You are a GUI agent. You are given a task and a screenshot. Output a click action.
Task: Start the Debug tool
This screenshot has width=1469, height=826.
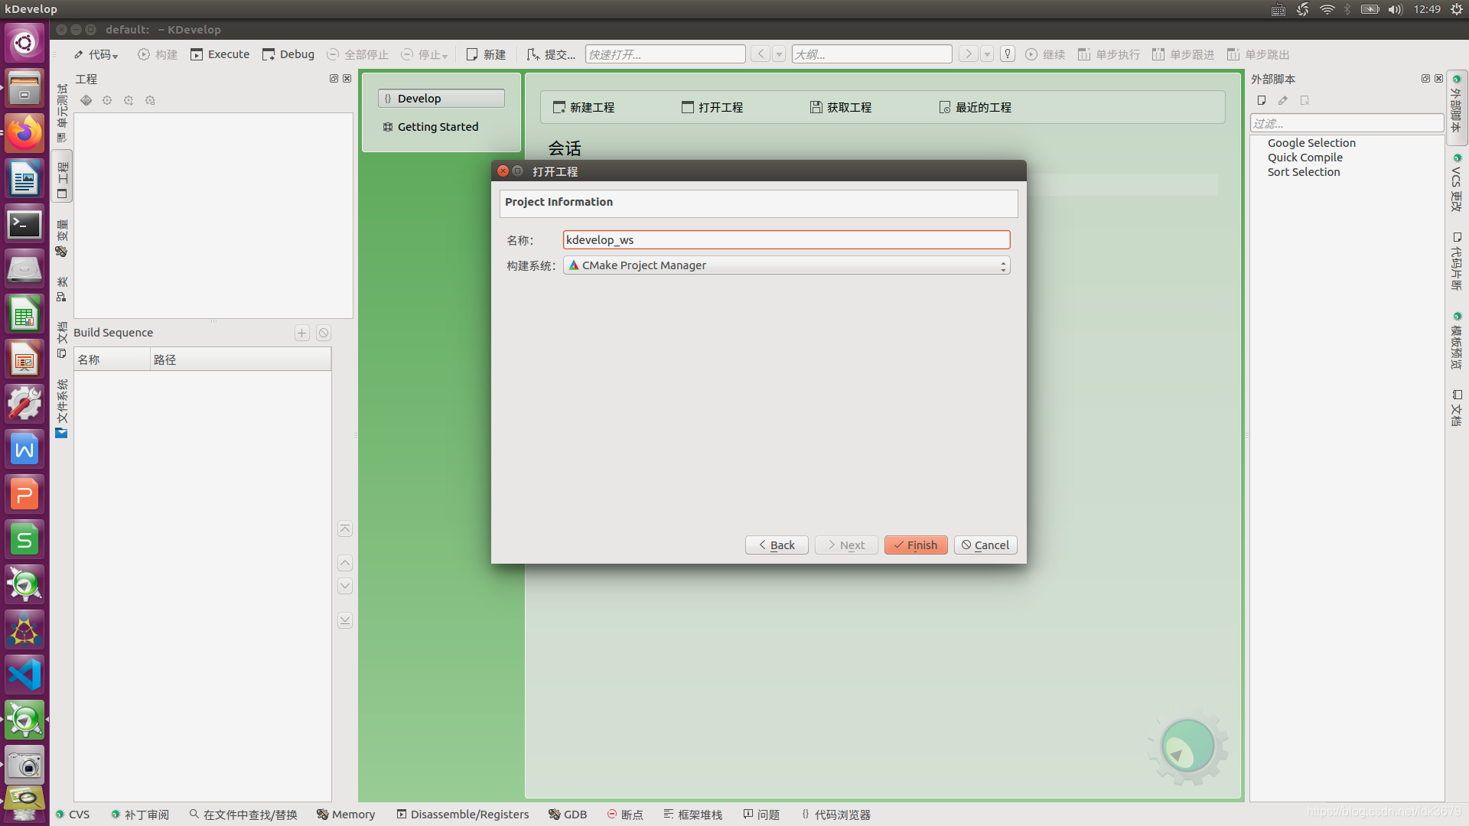[x=288, y=54]
